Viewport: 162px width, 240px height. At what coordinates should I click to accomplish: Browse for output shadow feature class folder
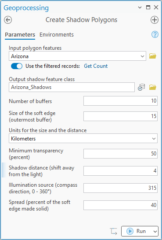(152, 87)
